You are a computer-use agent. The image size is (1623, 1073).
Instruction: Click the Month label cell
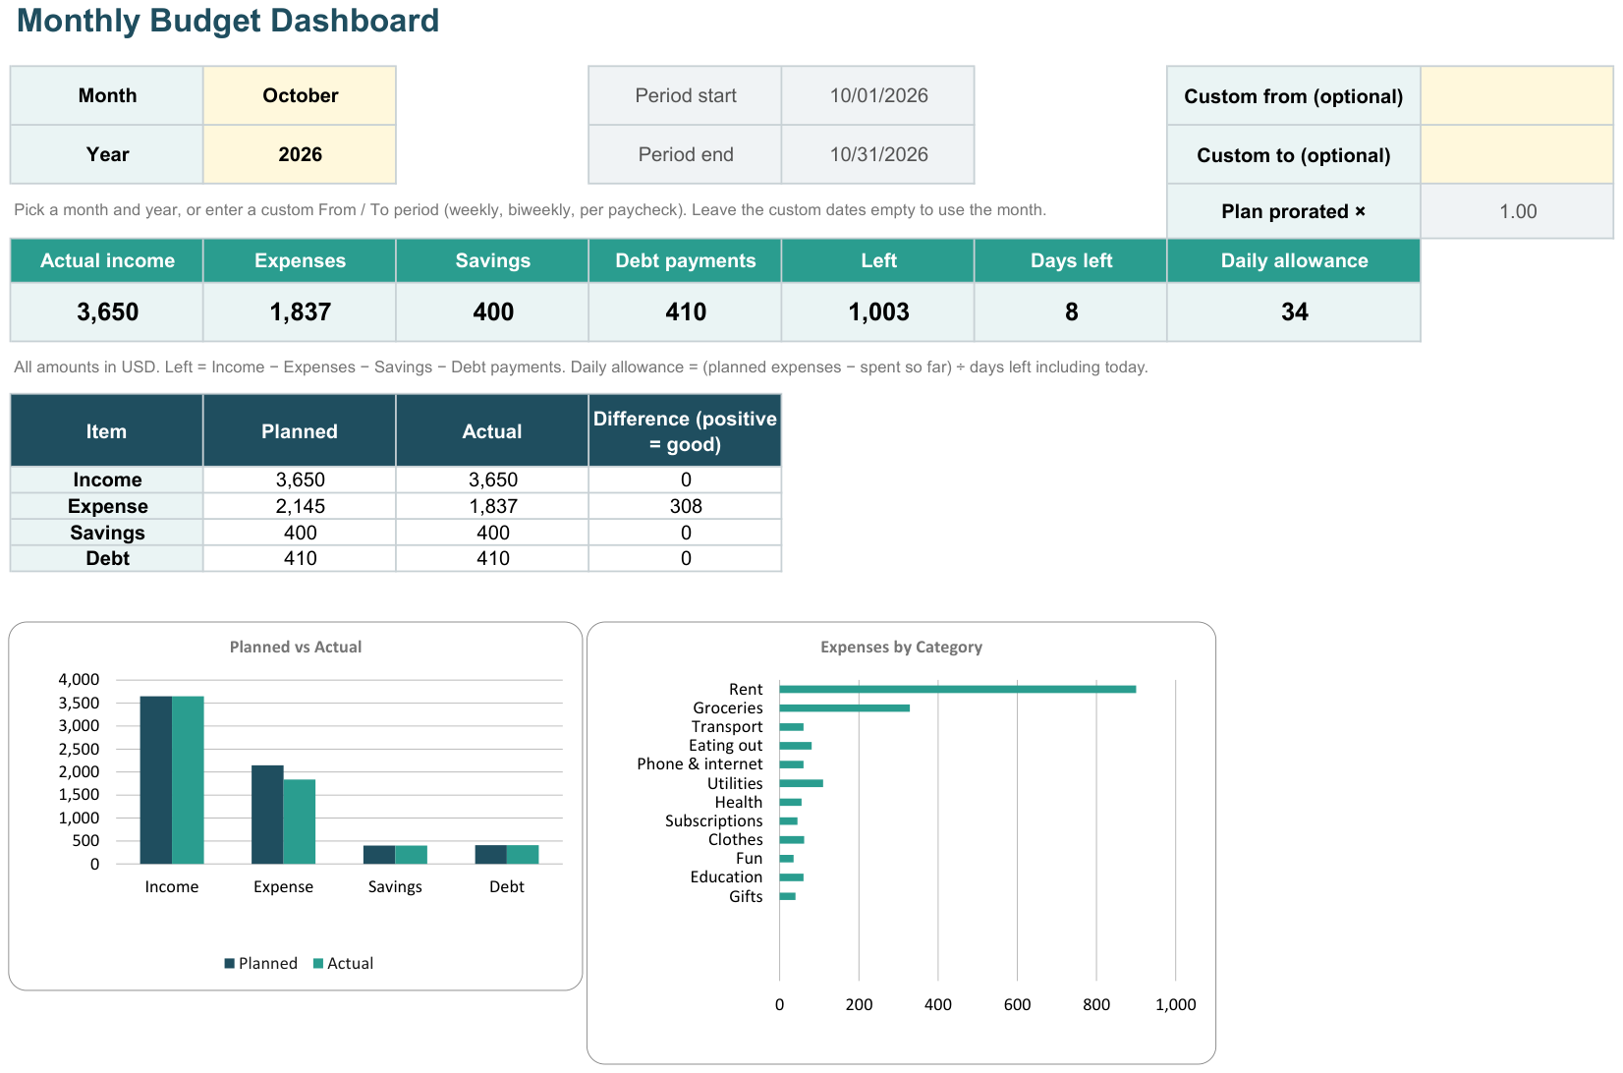tap(107, 95)
